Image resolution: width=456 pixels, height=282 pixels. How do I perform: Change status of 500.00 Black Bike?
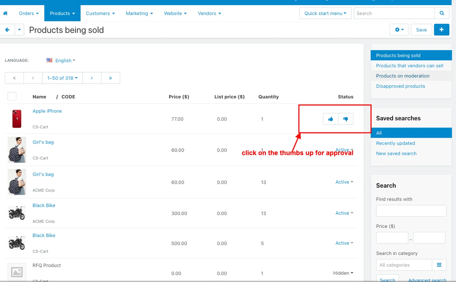[344, 243]
